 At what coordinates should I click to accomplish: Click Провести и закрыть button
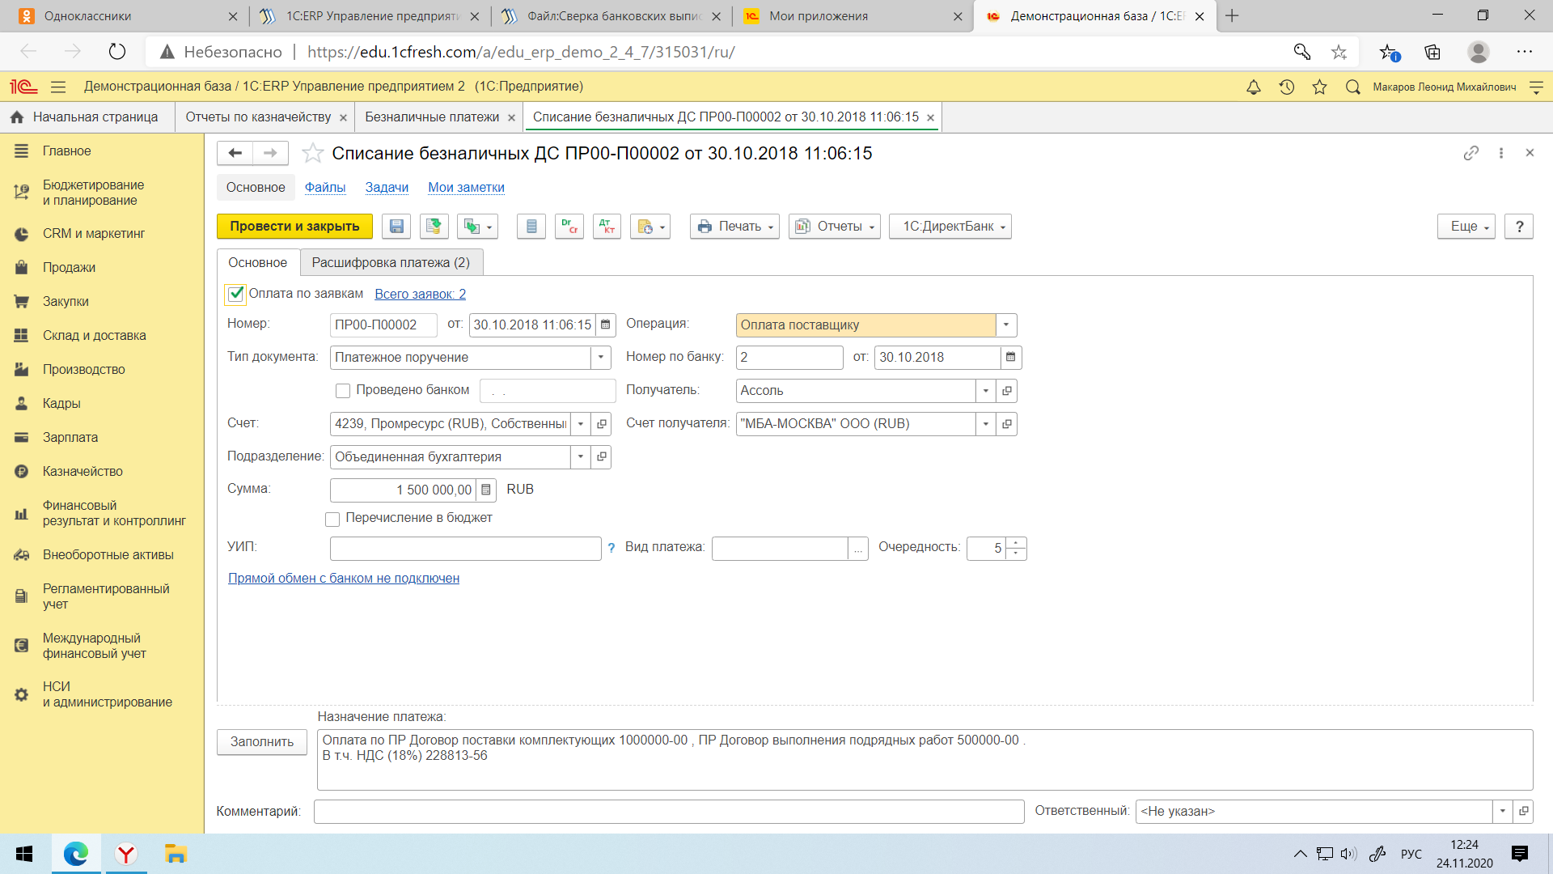[x=294, y=227]
